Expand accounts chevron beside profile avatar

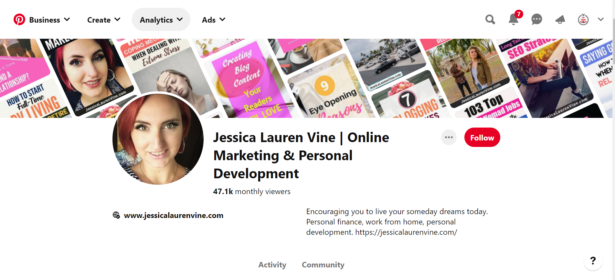[600, 20]
